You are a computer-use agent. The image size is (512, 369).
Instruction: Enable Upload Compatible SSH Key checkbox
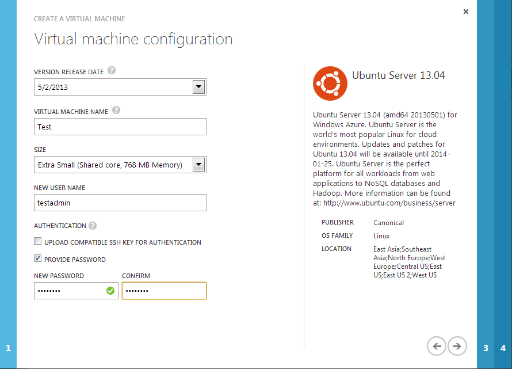coord(38,242)
